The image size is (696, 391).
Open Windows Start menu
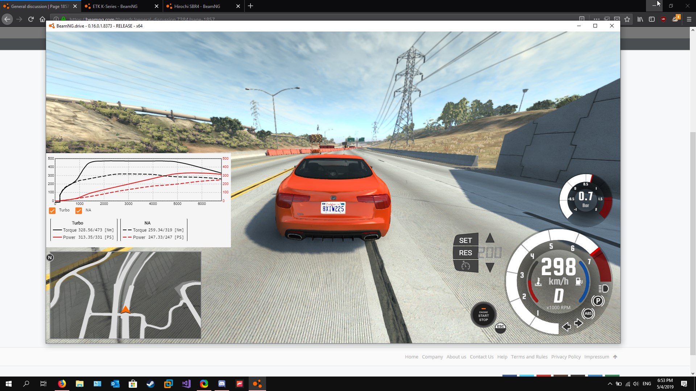(x=9, y=384)
